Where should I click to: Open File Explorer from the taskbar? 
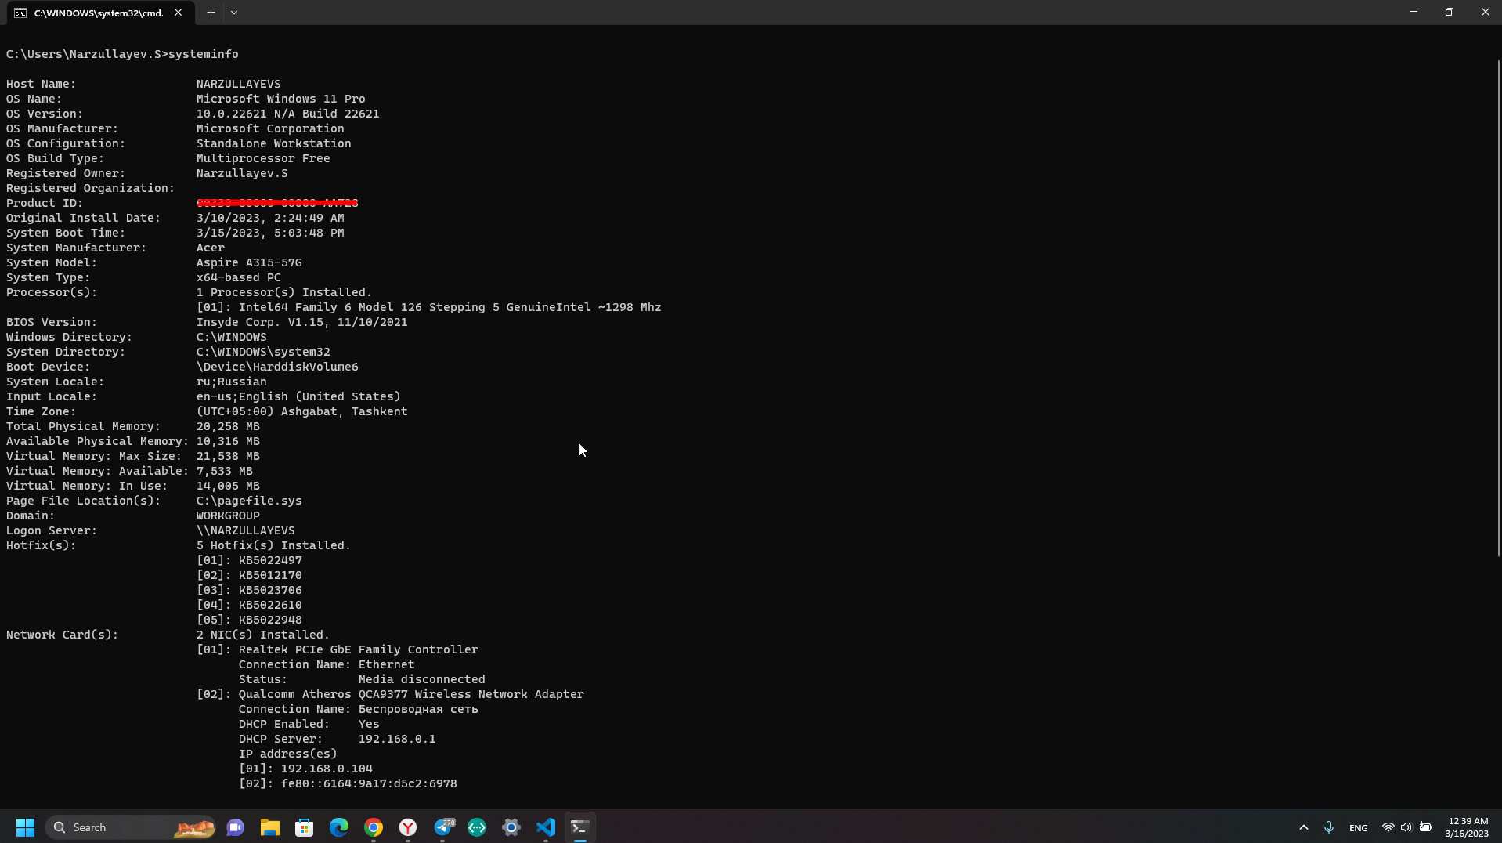click(x=269, y=827)
